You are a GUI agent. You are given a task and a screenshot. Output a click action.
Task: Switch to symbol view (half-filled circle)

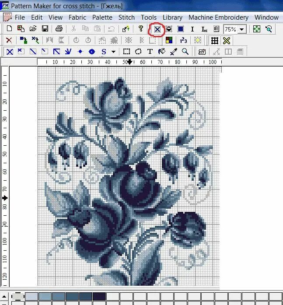point(169,29)
